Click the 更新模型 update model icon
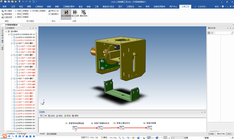 [3, 14]
